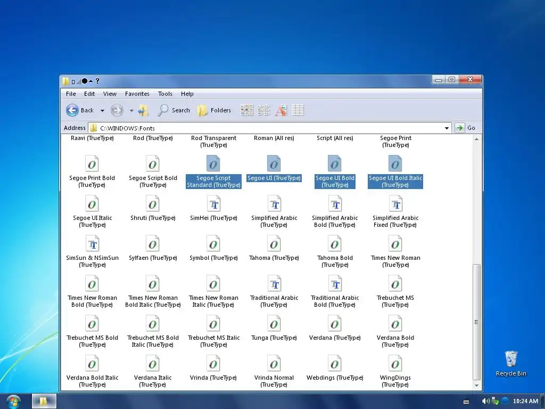Select Traditional Arabic (TrueType) icon

pyautogui.click(x=274, y=283)
